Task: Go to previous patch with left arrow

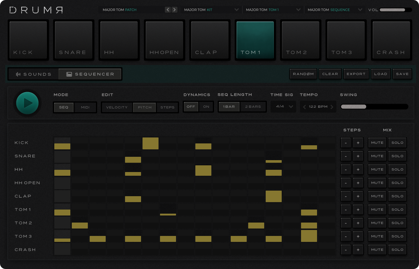Action: coord(168,10)
